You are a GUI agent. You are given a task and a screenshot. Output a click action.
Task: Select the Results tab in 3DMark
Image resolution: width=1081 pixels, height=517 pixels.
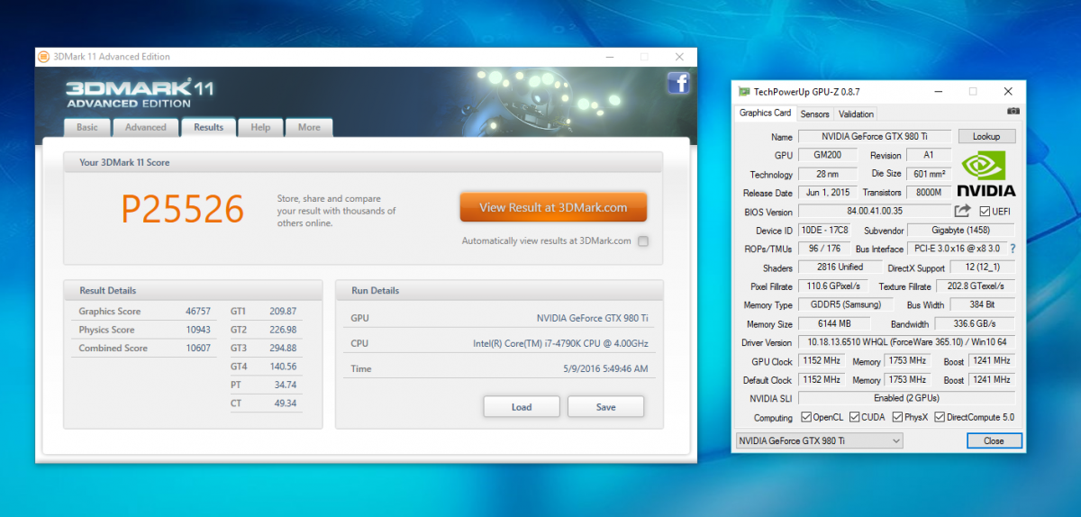pos(209,127)
